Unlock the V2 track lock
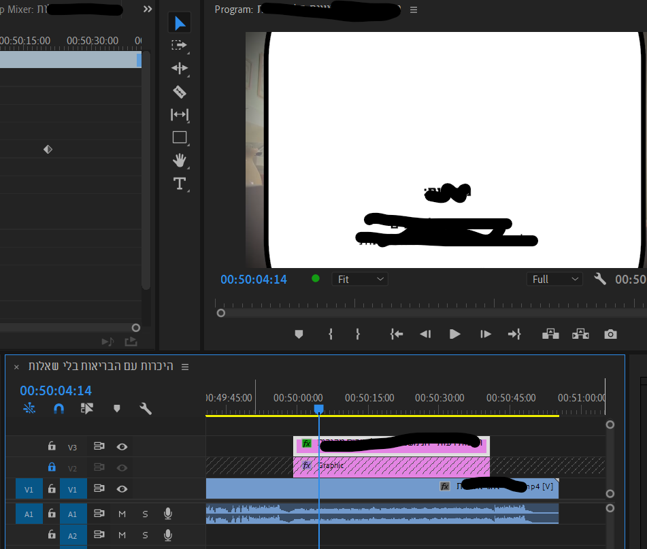 (x=52, y=467)
